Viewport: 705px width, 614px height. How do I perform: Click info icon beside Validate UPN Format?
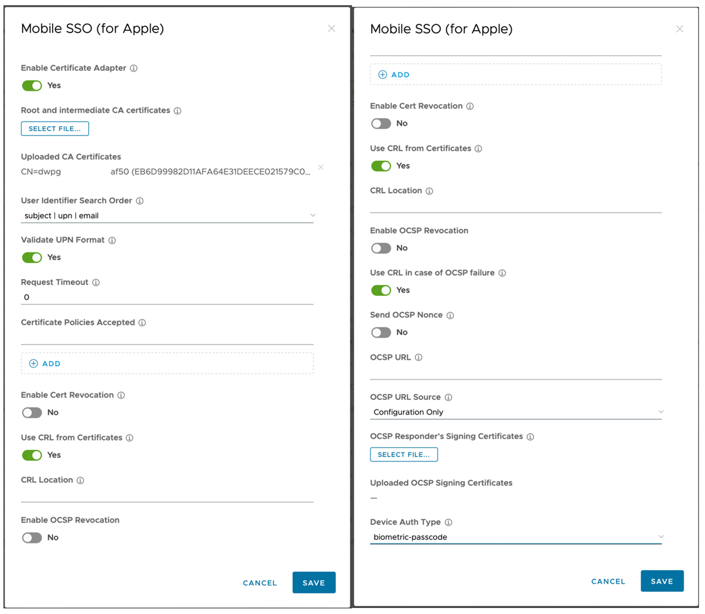click(112, 240)
